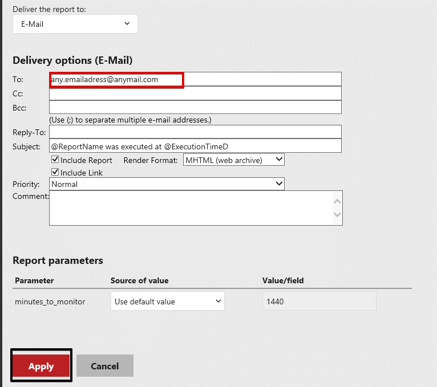Image resolution: width=437 pixels, height=387 pixels.
Task: Cancel the subscription changes
Action: click(105, 366)
